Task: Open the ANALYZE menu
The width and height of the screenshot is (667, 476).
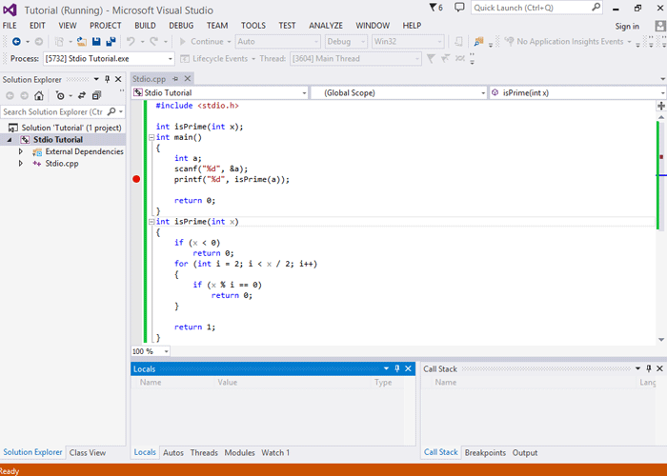Action: [x=326, y=26]
